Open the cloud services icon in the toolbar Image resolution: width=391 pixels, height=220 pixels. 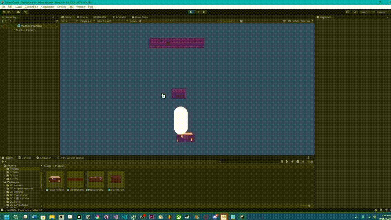[x=18, y=12]
